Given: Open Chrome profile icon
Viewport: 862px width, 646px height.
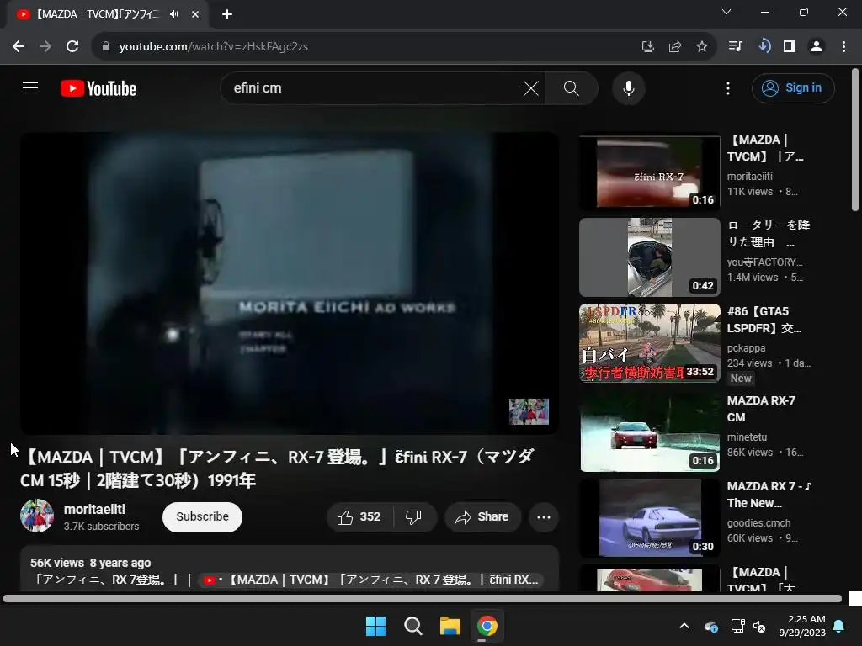Looking at the screenshot, I should pyautogui.click(x=817, y=46).
